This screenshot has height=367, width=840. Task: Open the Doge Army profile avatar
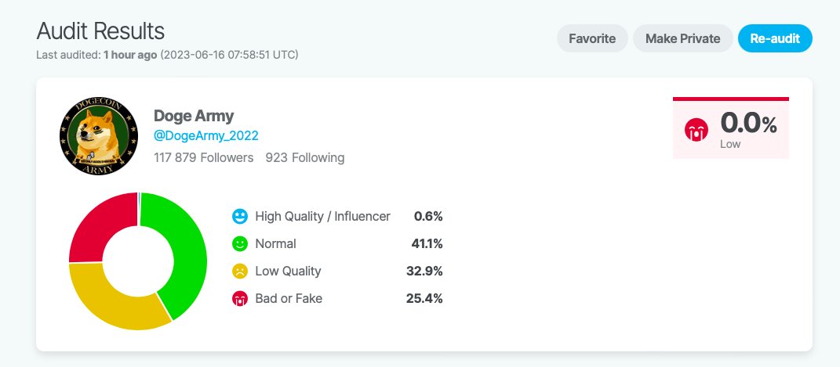click(99, 135)
